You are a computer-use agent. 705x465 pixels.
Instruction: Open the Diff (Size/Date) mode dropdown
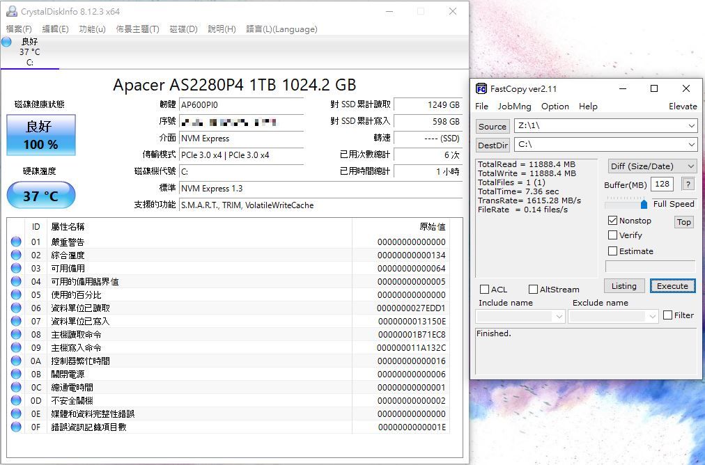652,166
